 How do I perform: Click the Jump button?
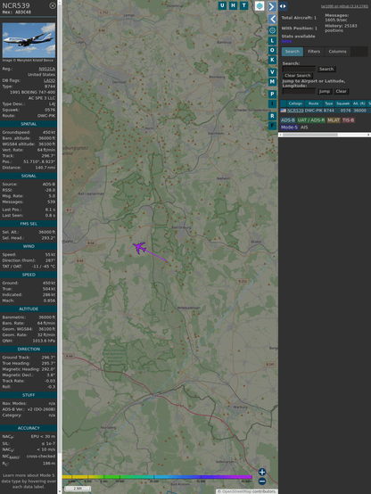(x=324, y=91)
